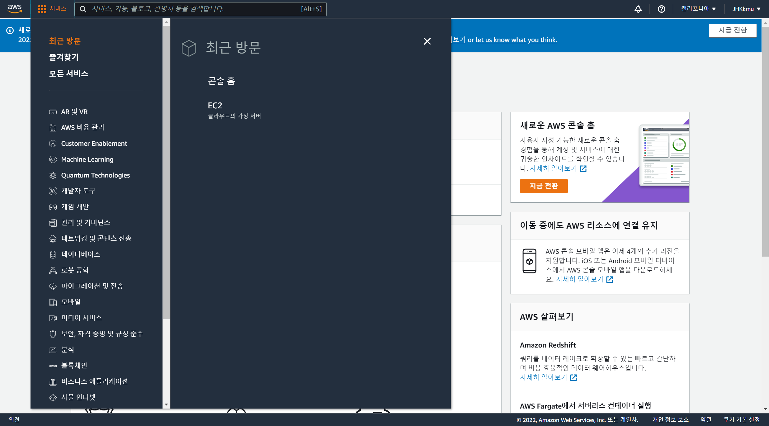Open the notifications bell icon
The height and width of the screenshot is (426, 769).
[638, 9]
